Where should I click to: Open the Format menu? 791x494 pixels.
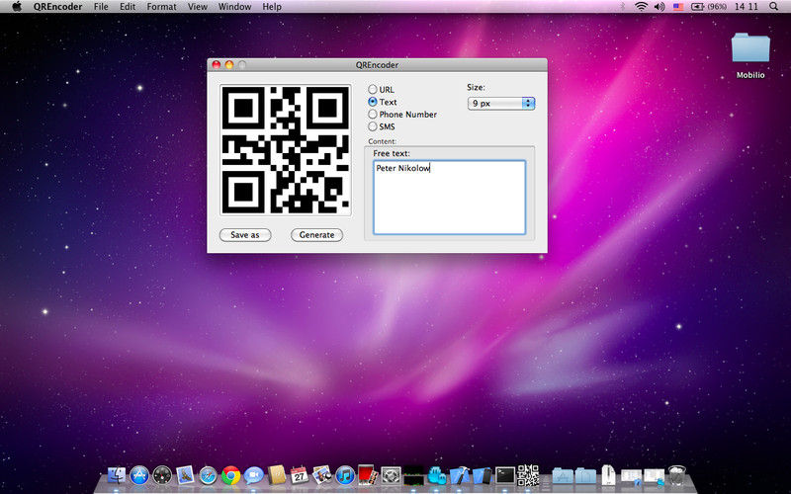click(161, 7)
